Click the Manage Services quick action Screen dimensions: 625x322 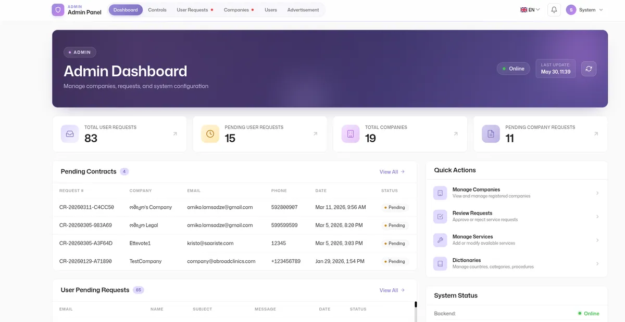tap(517, 240)
